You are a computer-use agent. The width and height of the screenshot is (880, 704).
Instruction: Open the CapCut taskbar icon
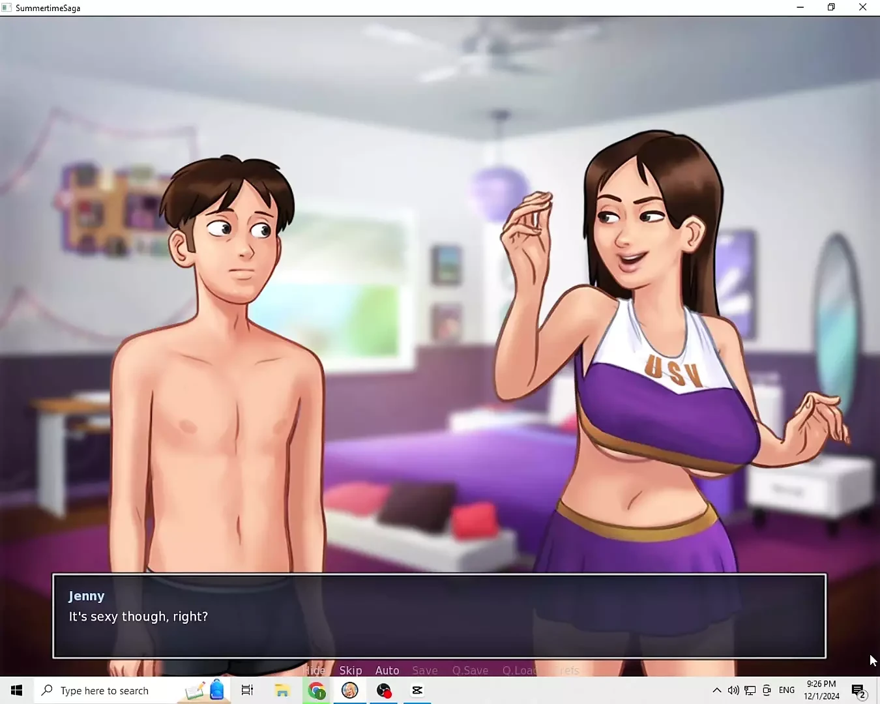pyautogui.click(x=417, y=690)
